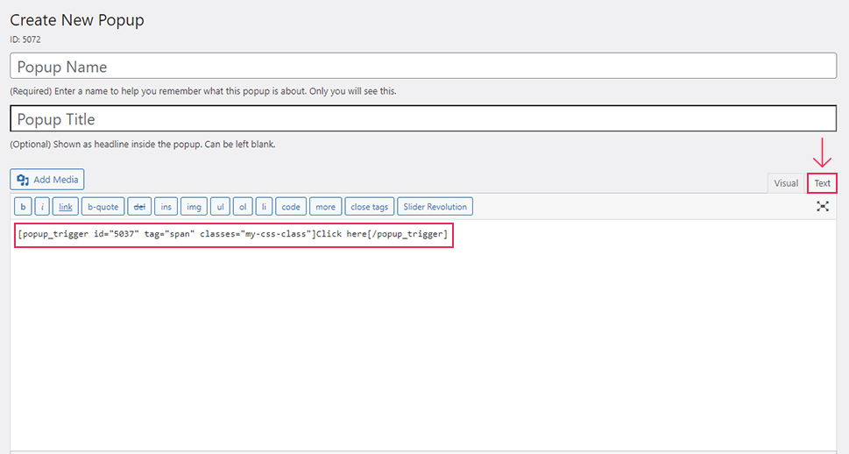This screenshot has height=454, width=849.
Task: Click the Popup Title optional hint text
Action: 143,145
